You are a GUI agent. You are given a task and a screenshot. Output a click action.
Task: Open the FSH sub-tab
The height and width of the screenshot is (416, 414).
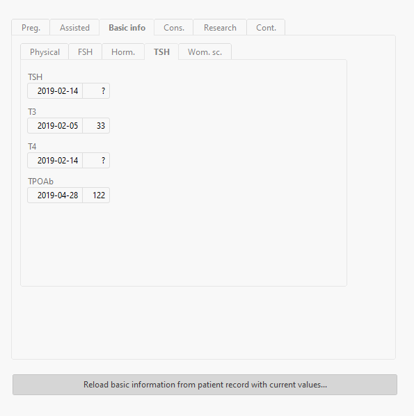(85, 51)
